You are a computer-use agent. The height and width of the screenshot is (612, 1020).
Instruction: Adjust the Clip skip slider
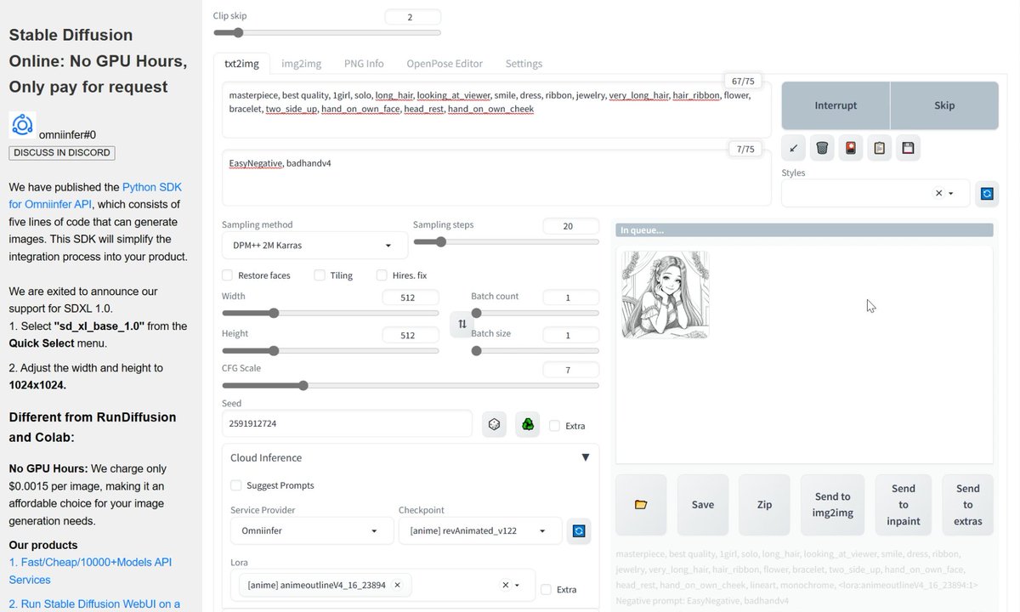pyautogui.click(x=327, y=33)
